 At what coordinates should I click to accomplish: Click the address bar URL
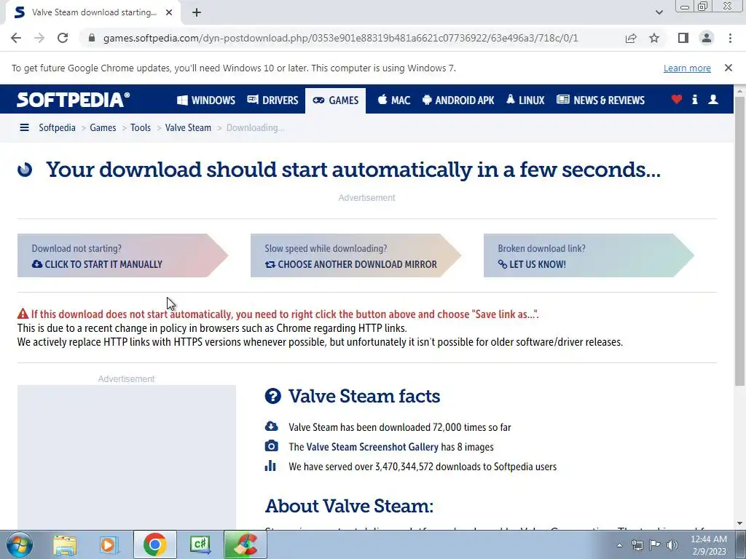coord(341,38)
